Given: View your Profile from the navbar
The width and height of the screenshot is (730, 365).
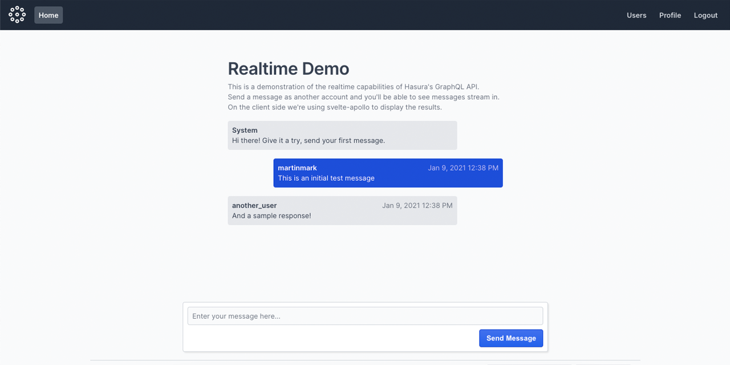Looking at the screenshot, I should [670, 15].
